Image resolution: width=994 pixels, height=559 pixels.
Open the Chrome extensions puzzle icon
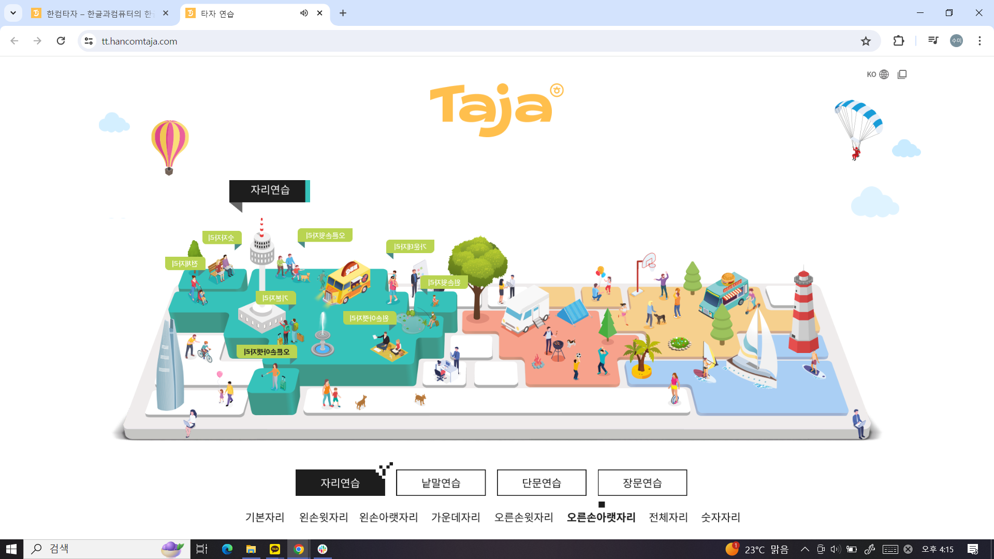(x=899, y=41)
